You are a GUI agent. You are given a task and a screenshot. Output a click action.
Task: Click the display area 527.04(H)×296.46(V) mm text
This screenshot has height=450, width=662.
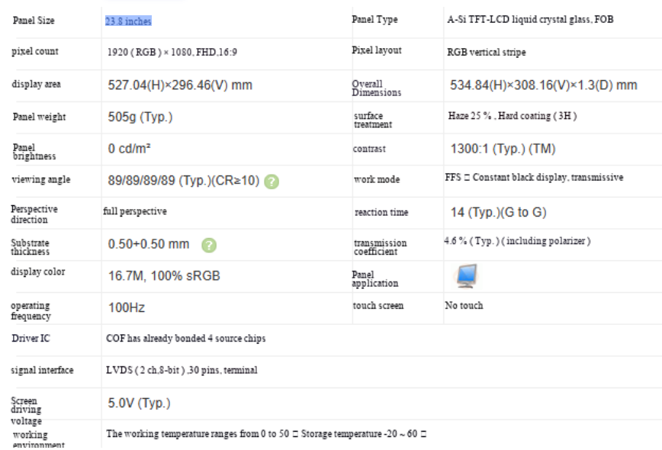pos(180,85)
